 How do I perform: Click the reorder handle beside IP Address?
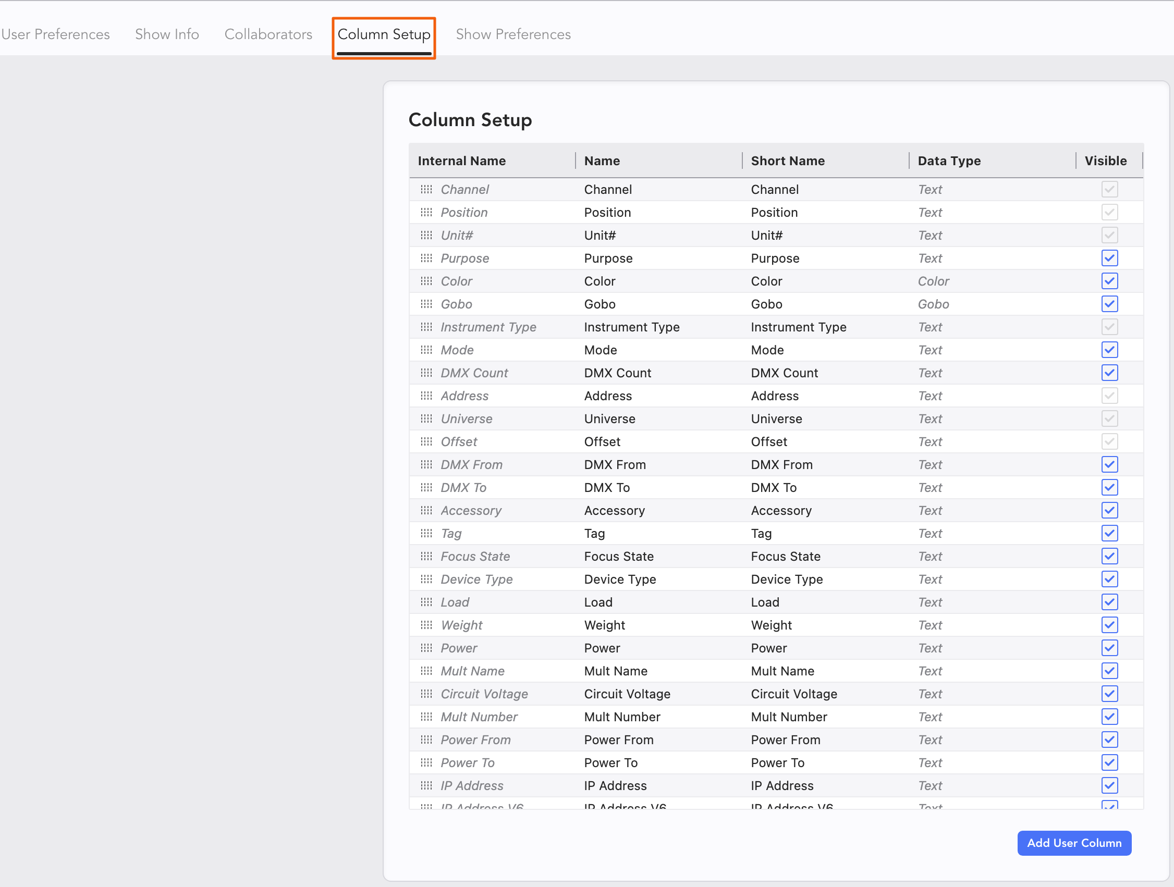[x=426, y=786]
